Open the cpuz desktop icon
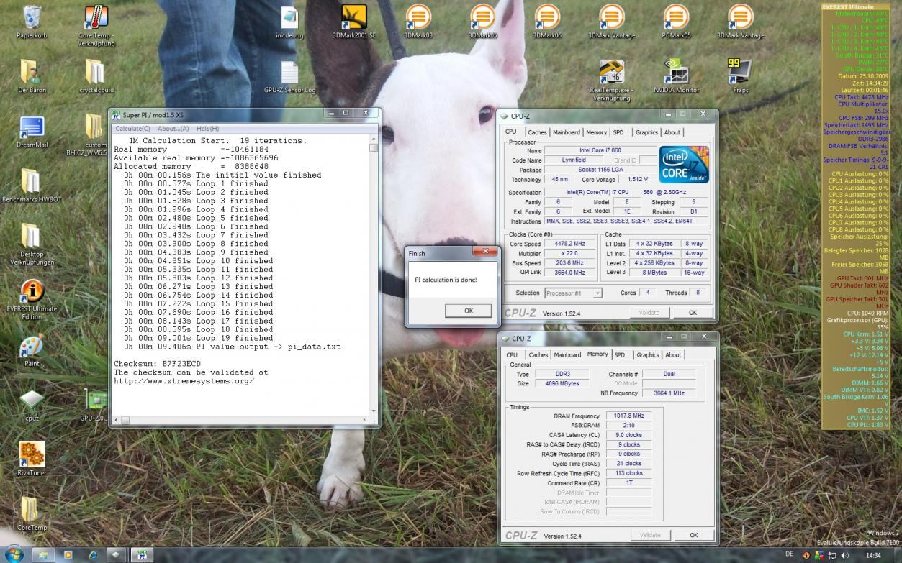Image resolution: width=902 pixels, height=563 pixels. tap(31, 400)
